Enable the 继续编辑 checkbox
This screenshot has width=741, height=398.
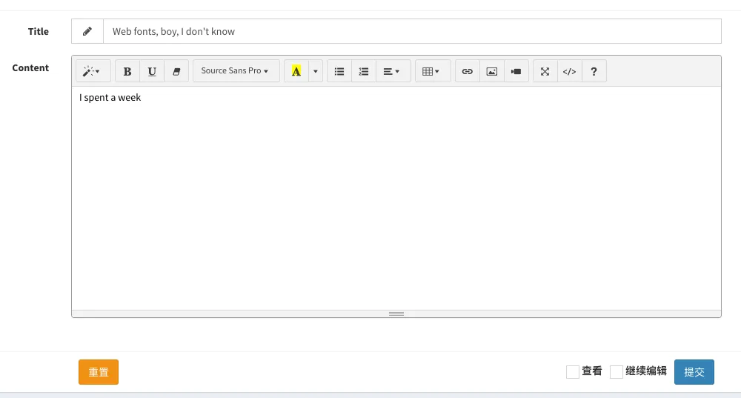pyautogui.click(x=617, y=372)
